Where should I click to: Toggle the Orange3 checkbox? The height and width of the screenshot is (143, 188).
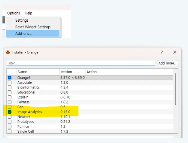(x=10, y=78)
